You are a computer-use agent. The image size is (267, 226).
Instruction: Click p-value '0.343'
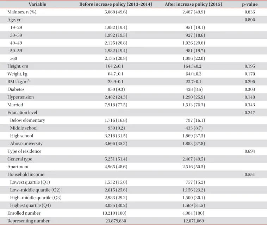[250, 105]
